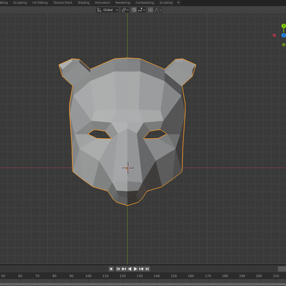This screenshot has height=286, width=286.
Task: Click the green Y axis gizmo handle
Action: (x=284, y=26)
